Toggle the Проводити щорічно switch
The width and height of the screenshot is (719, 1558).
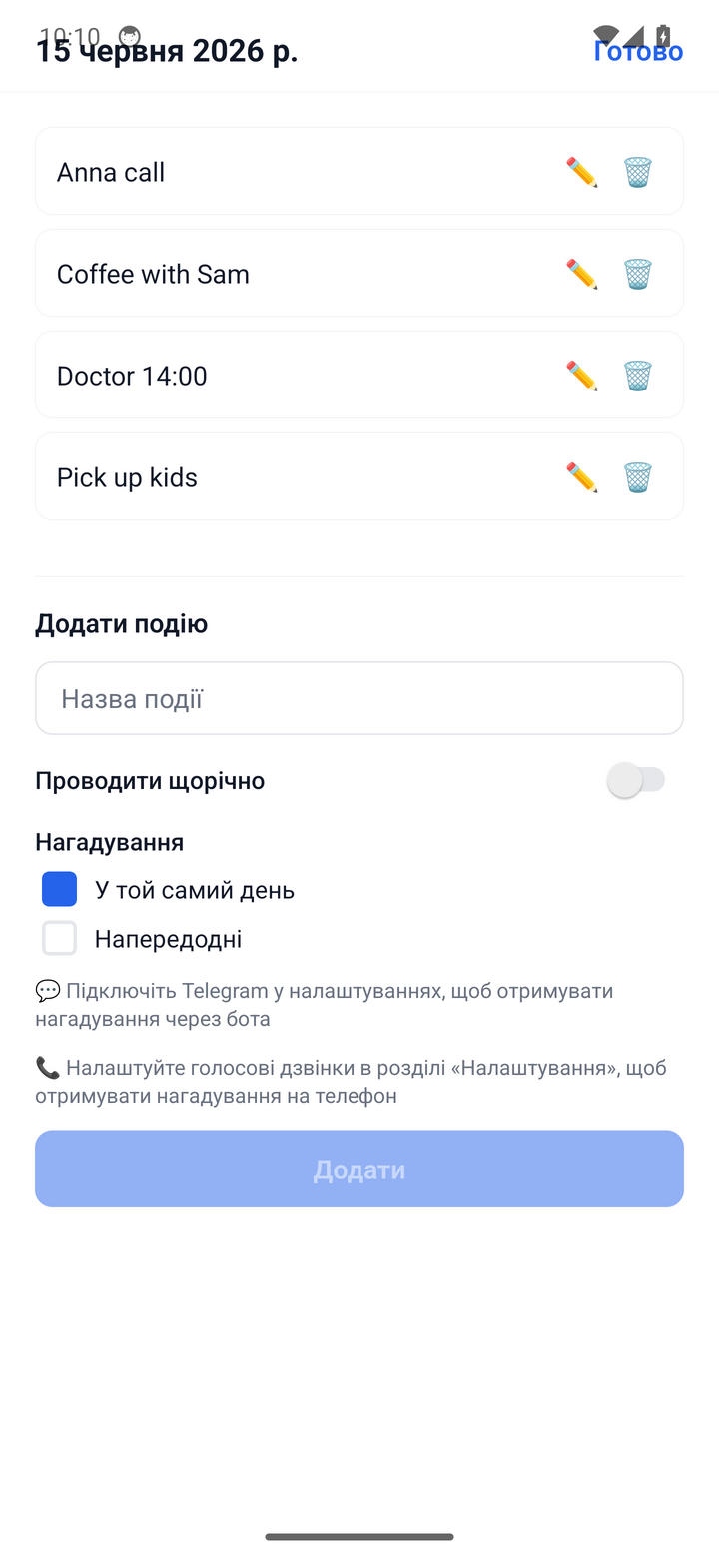pyautogui.click(x=636, y=780)
